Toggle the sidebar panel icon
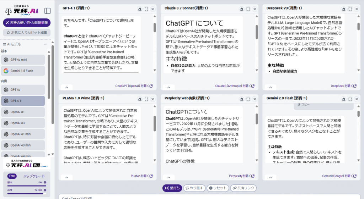 (47, 11)
